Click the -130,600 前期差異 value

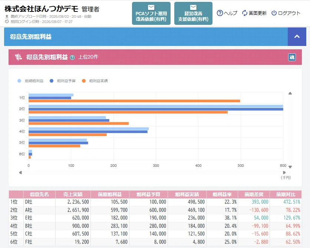(259, 210)
